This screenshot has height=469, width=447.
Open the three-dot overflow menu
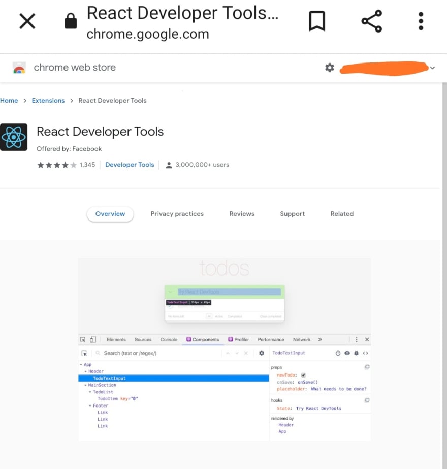tap(421, 21)
